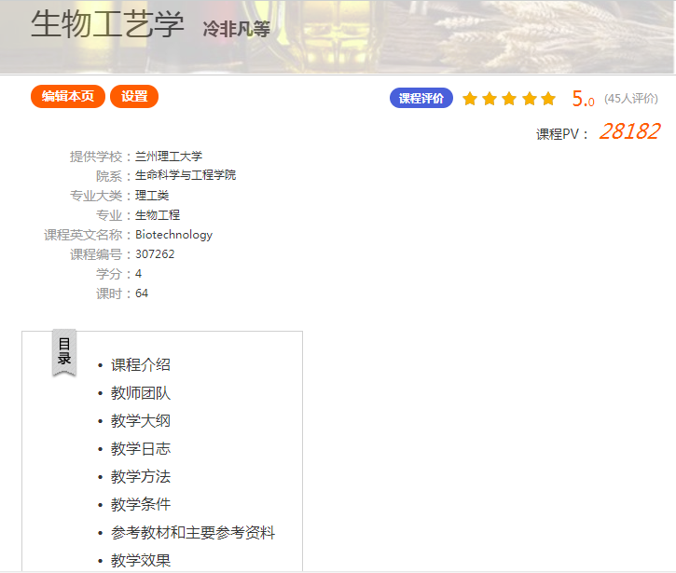Click the fifth rating star
676x573 pixels.
(548, 99)
